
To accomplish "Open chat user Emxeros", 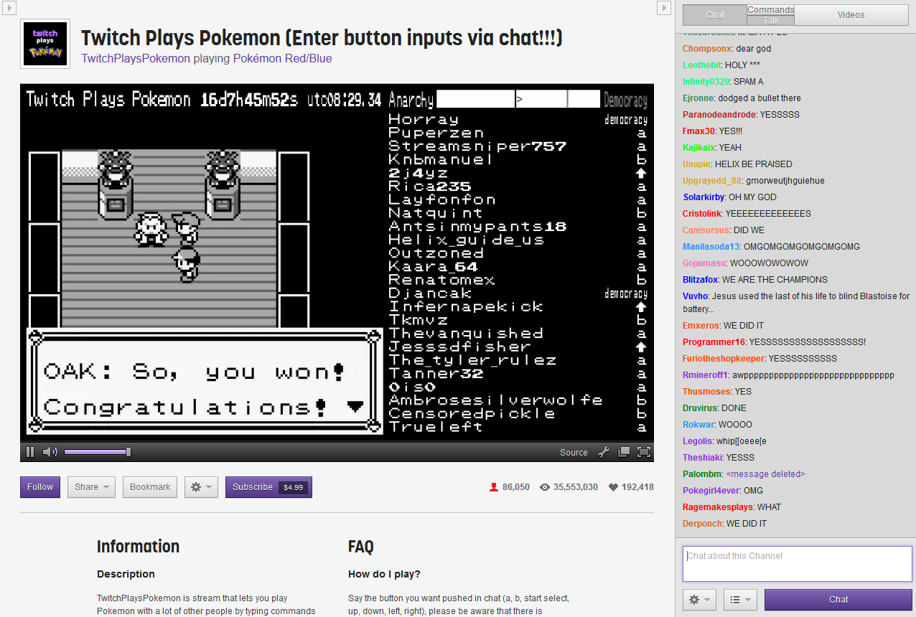I will click(701, 326).
